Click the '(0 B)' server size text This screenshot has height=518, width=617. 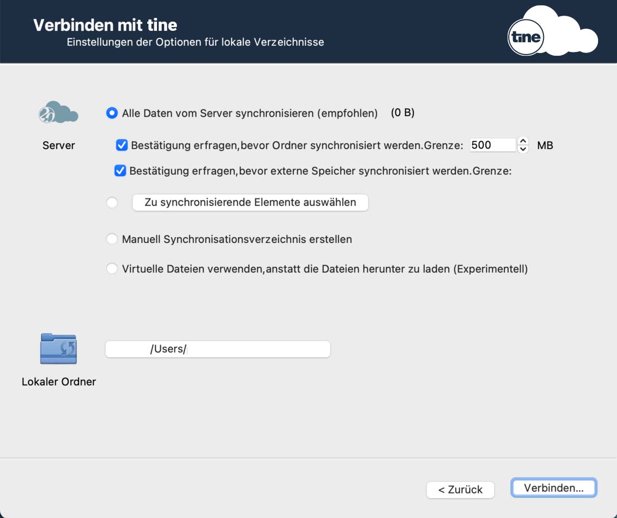[402, 113]
